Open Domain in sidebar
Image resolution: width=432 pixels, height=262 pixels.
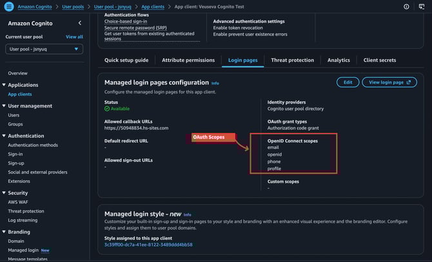pos(16,241)
